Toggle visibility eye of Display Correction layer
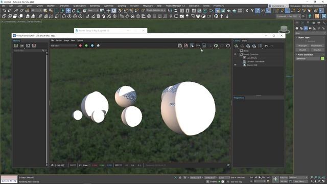The image size is (327, 184). (x=235, y=54)
